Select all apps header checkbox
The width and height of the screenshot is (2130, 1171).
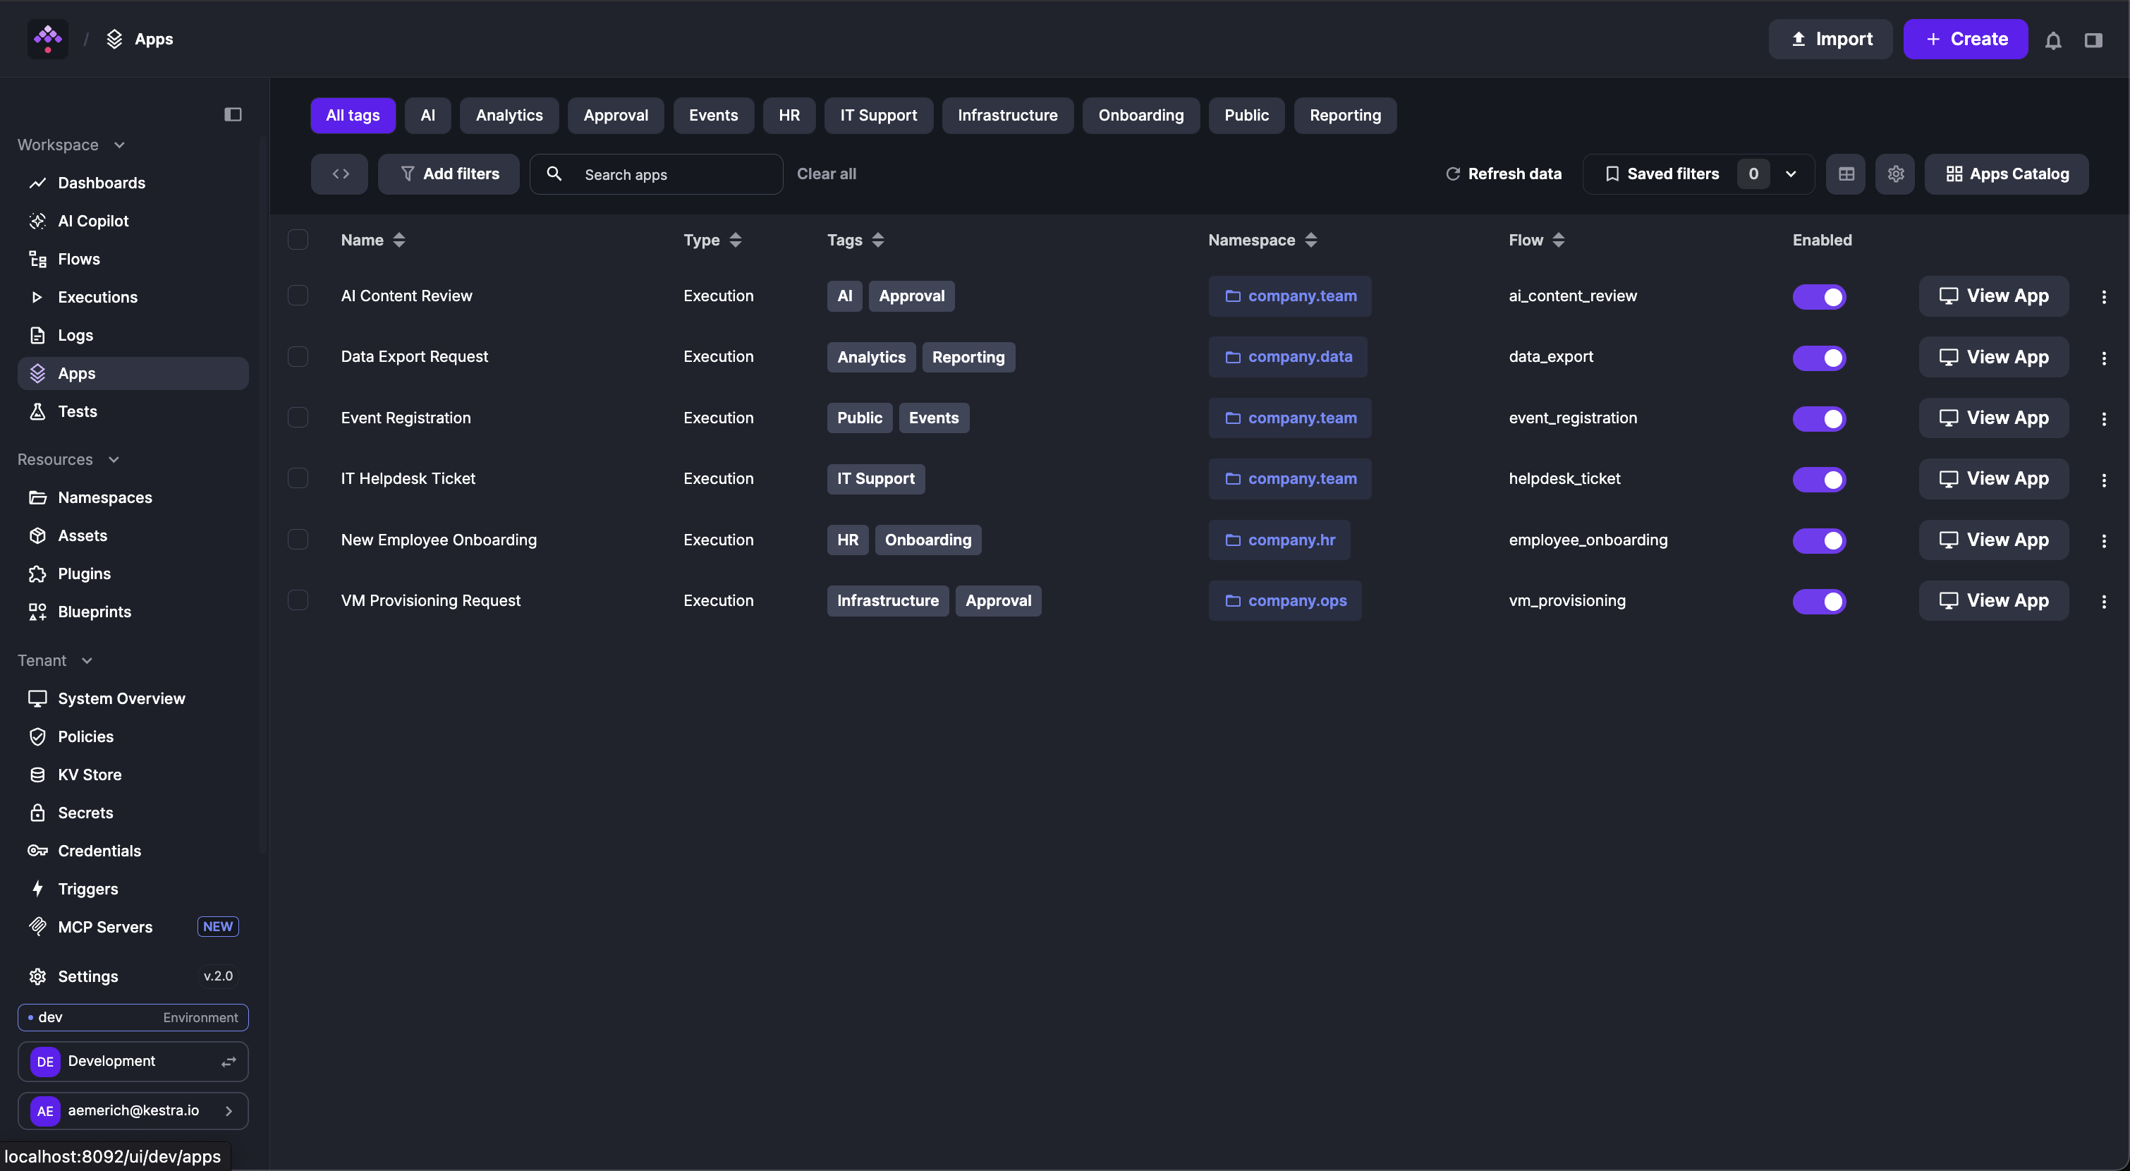(x=298, y=240)
